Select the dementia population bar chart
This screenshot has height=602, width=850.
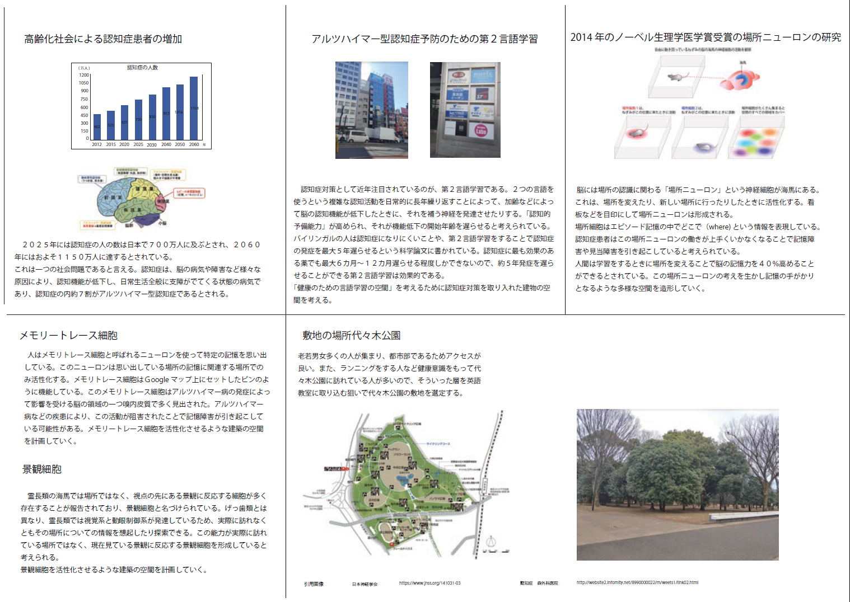point(141,106)
